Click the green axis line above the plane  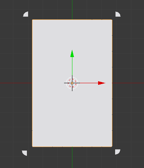click(x=72, y=10)
